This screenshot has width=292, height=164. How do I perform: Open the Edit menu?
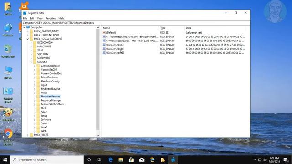pyautogui.click(x=32, y=18)
